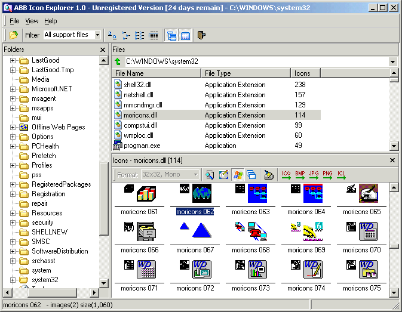The width and height of the screenshot is (402, 312).
Task: Close the Folders panel
Action: point(103,50)
